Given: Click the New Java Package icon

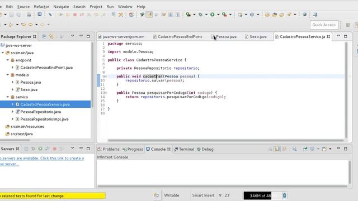Looking at the screenshot, I should [240, 15].
